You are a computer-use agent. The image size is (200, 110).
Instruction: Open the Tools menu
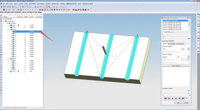26,4
